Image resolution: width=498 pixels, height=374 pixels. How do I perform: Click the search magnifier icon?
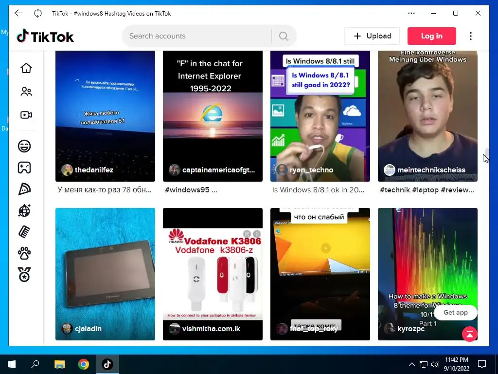[x=284, y=36]
